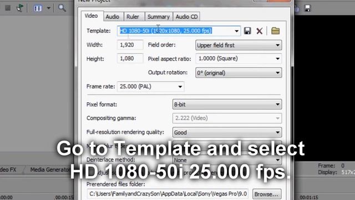Open the Ruler tab
The height and width of the screenshot is (200, 355).
133,17
